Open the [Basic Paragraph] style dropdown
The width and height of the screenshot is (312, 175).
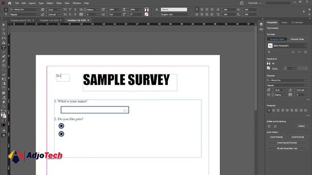pyautogui.click(x=306, y=46)
